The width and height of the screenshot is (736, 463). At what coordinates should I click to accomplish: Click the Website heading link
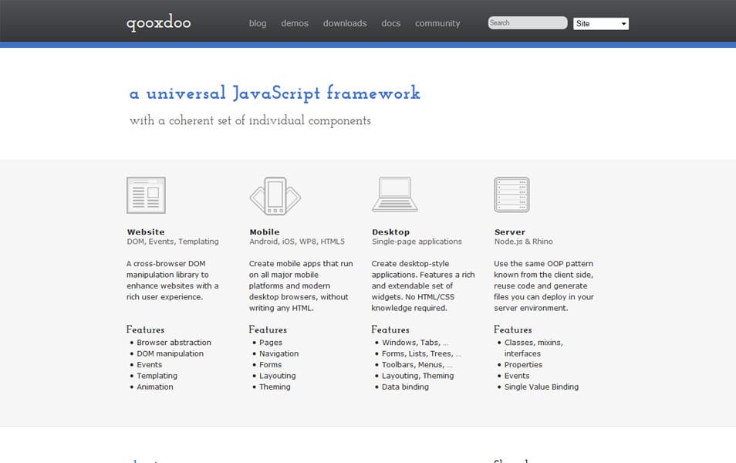(x=146, y=232)
